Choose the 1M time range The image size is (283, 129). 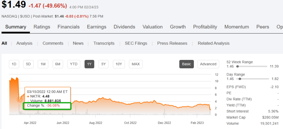click(x=43, y=64)
